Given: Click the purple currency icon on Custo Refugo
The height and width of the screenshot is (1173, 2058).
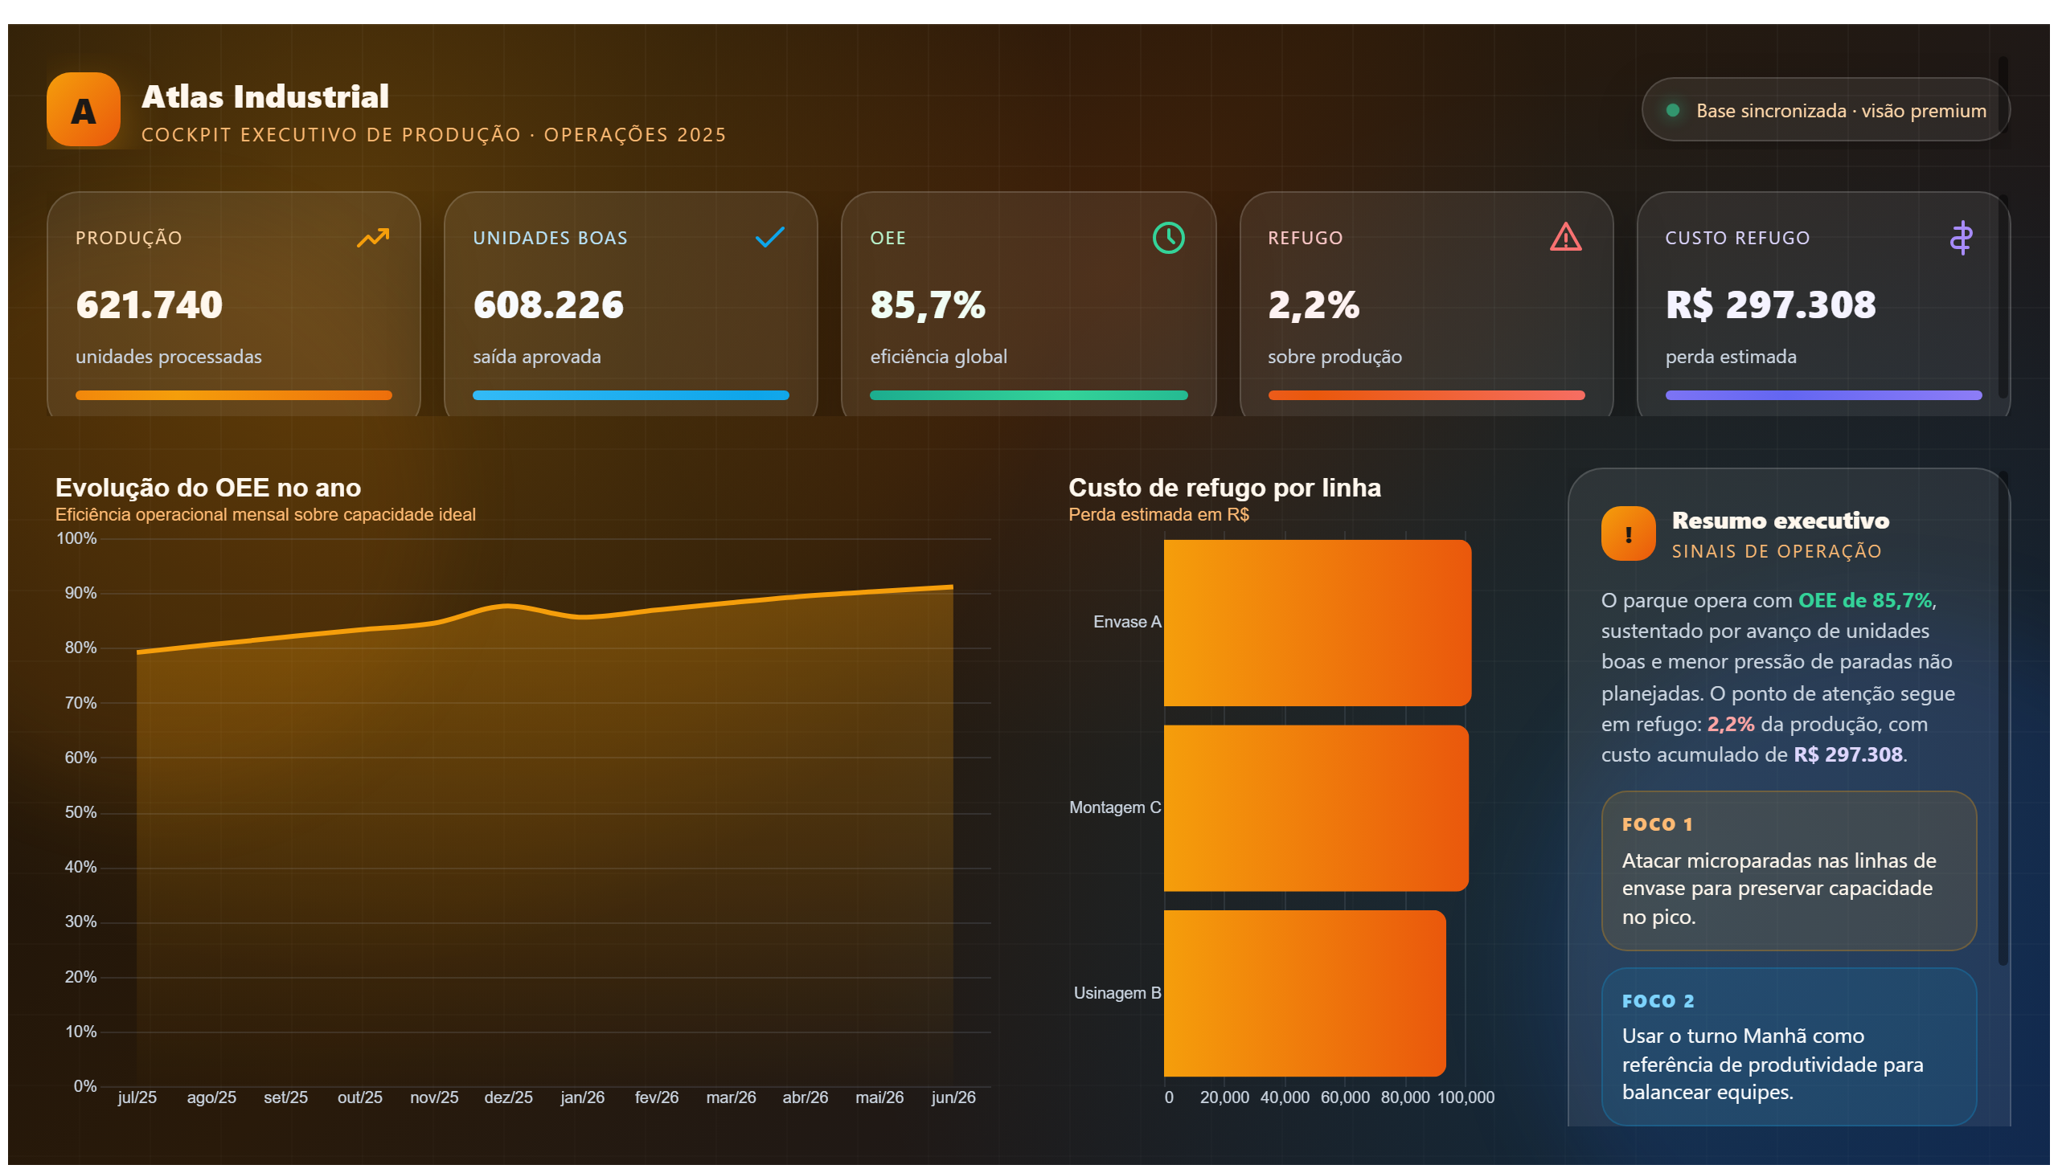Looking at the screenshot, I should [1962, 238].
